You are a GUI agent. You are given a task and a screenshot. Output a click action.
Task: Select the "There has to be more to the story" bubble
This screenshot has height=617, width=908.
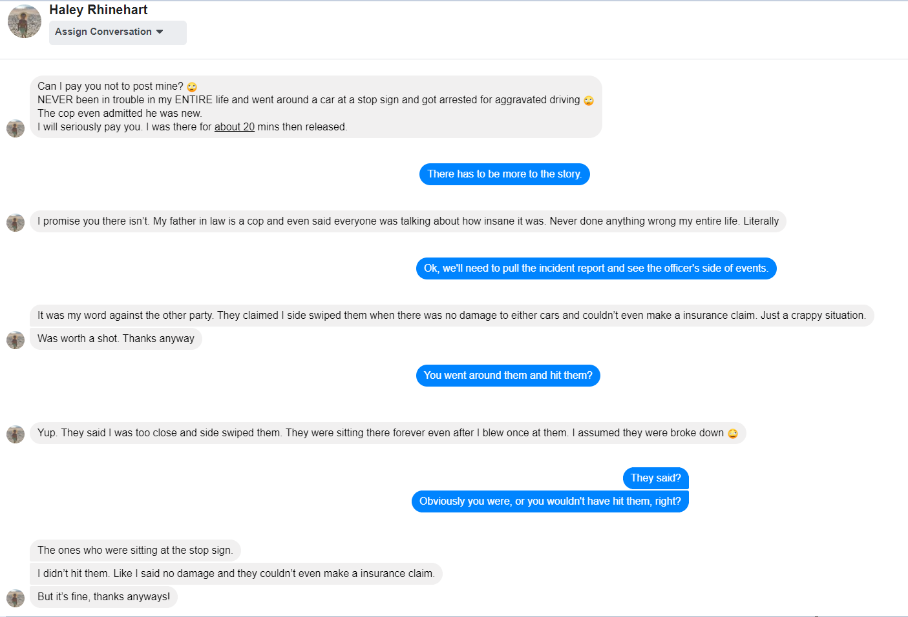click(x=504, y=174)
